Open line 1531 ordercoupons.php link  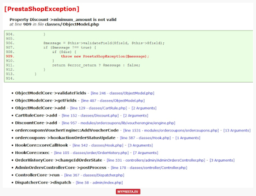(171, 130)
